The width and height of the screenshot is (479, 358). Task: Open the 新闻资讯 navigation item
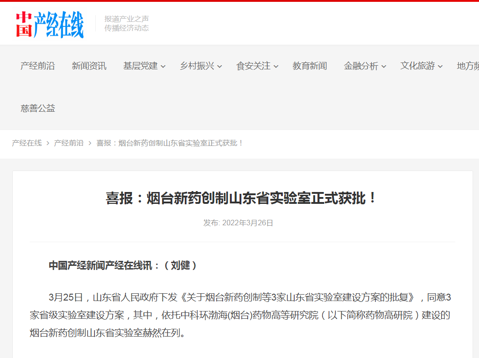(89, 66)
